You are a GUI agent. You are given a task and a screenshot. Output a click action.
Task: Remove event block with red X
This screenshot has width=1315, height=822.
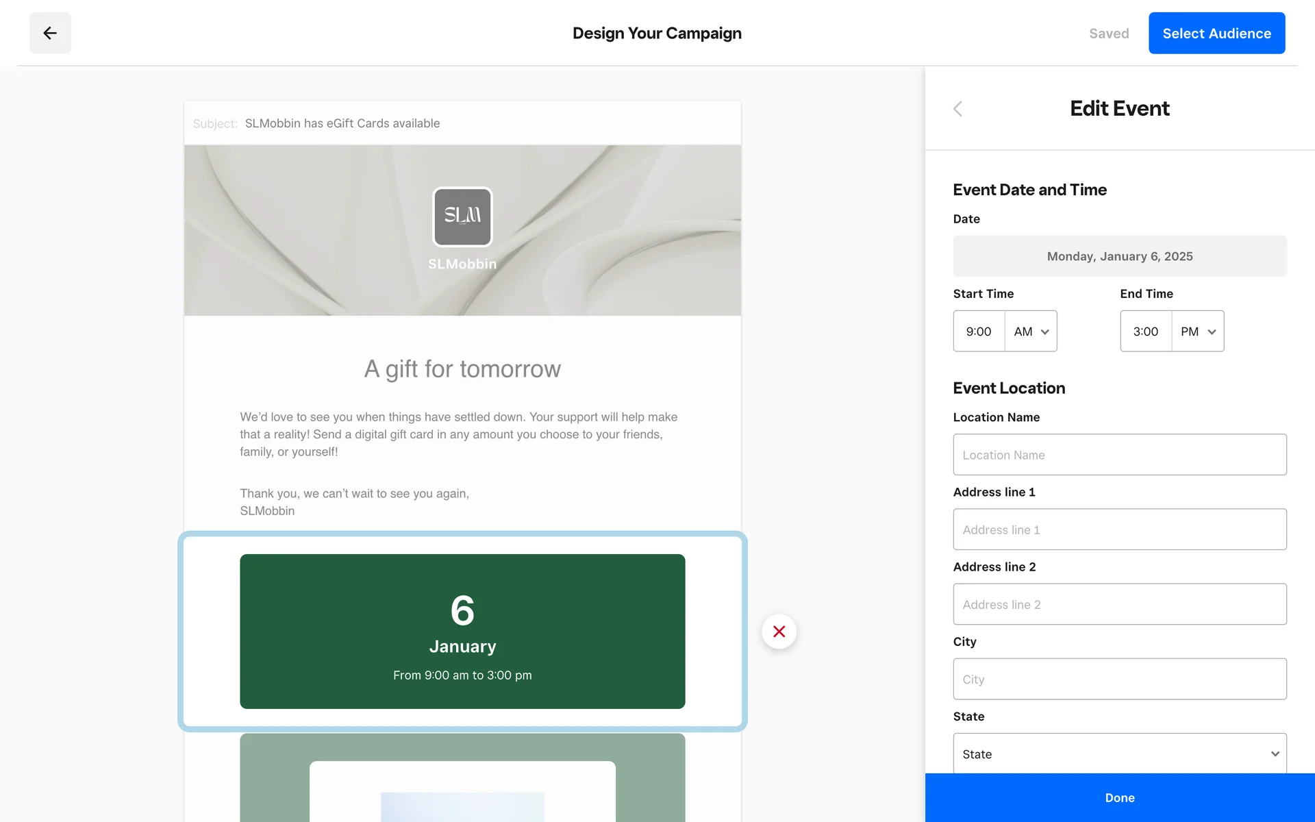(779, 632)
